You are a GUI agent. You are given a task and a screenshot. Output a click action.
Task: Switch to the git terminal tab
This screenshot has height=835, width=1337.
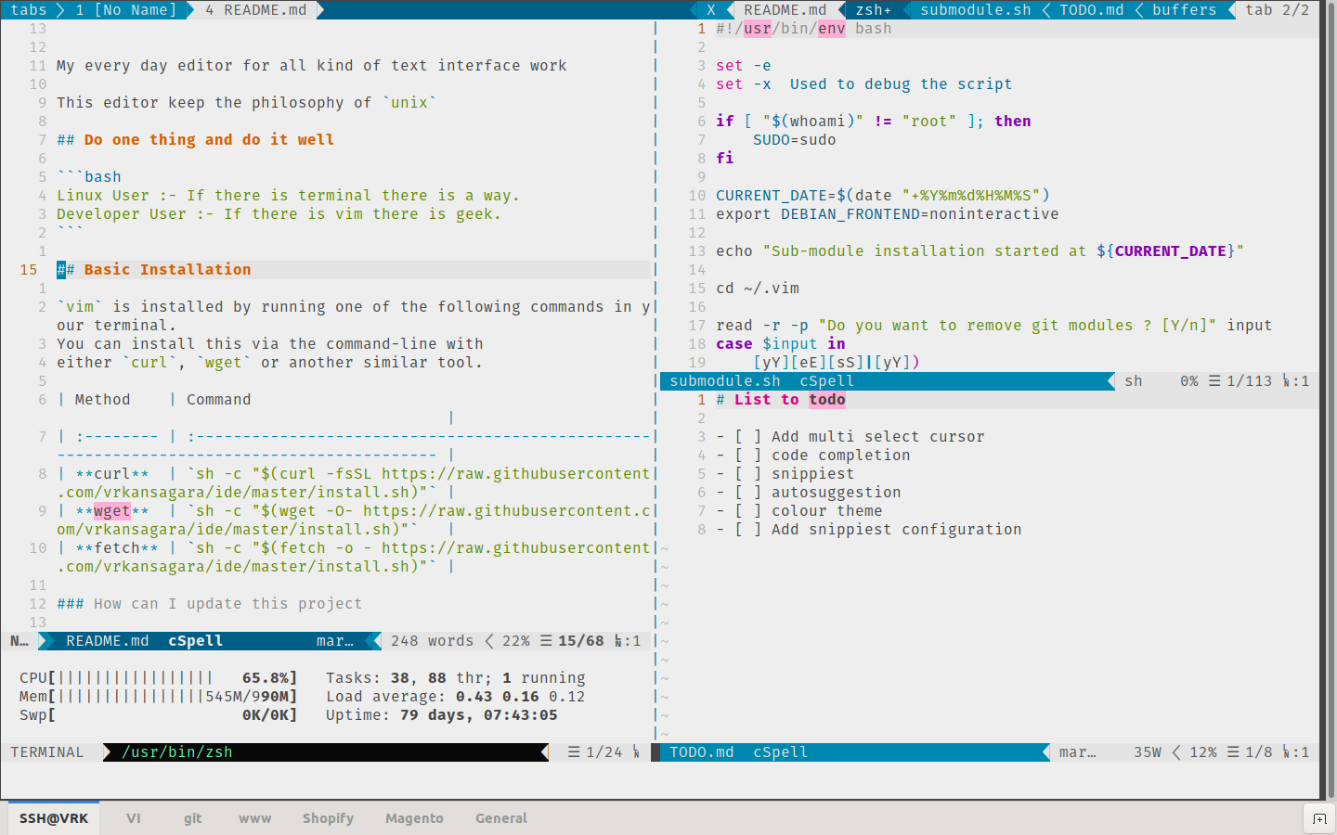tap(193, 818)
